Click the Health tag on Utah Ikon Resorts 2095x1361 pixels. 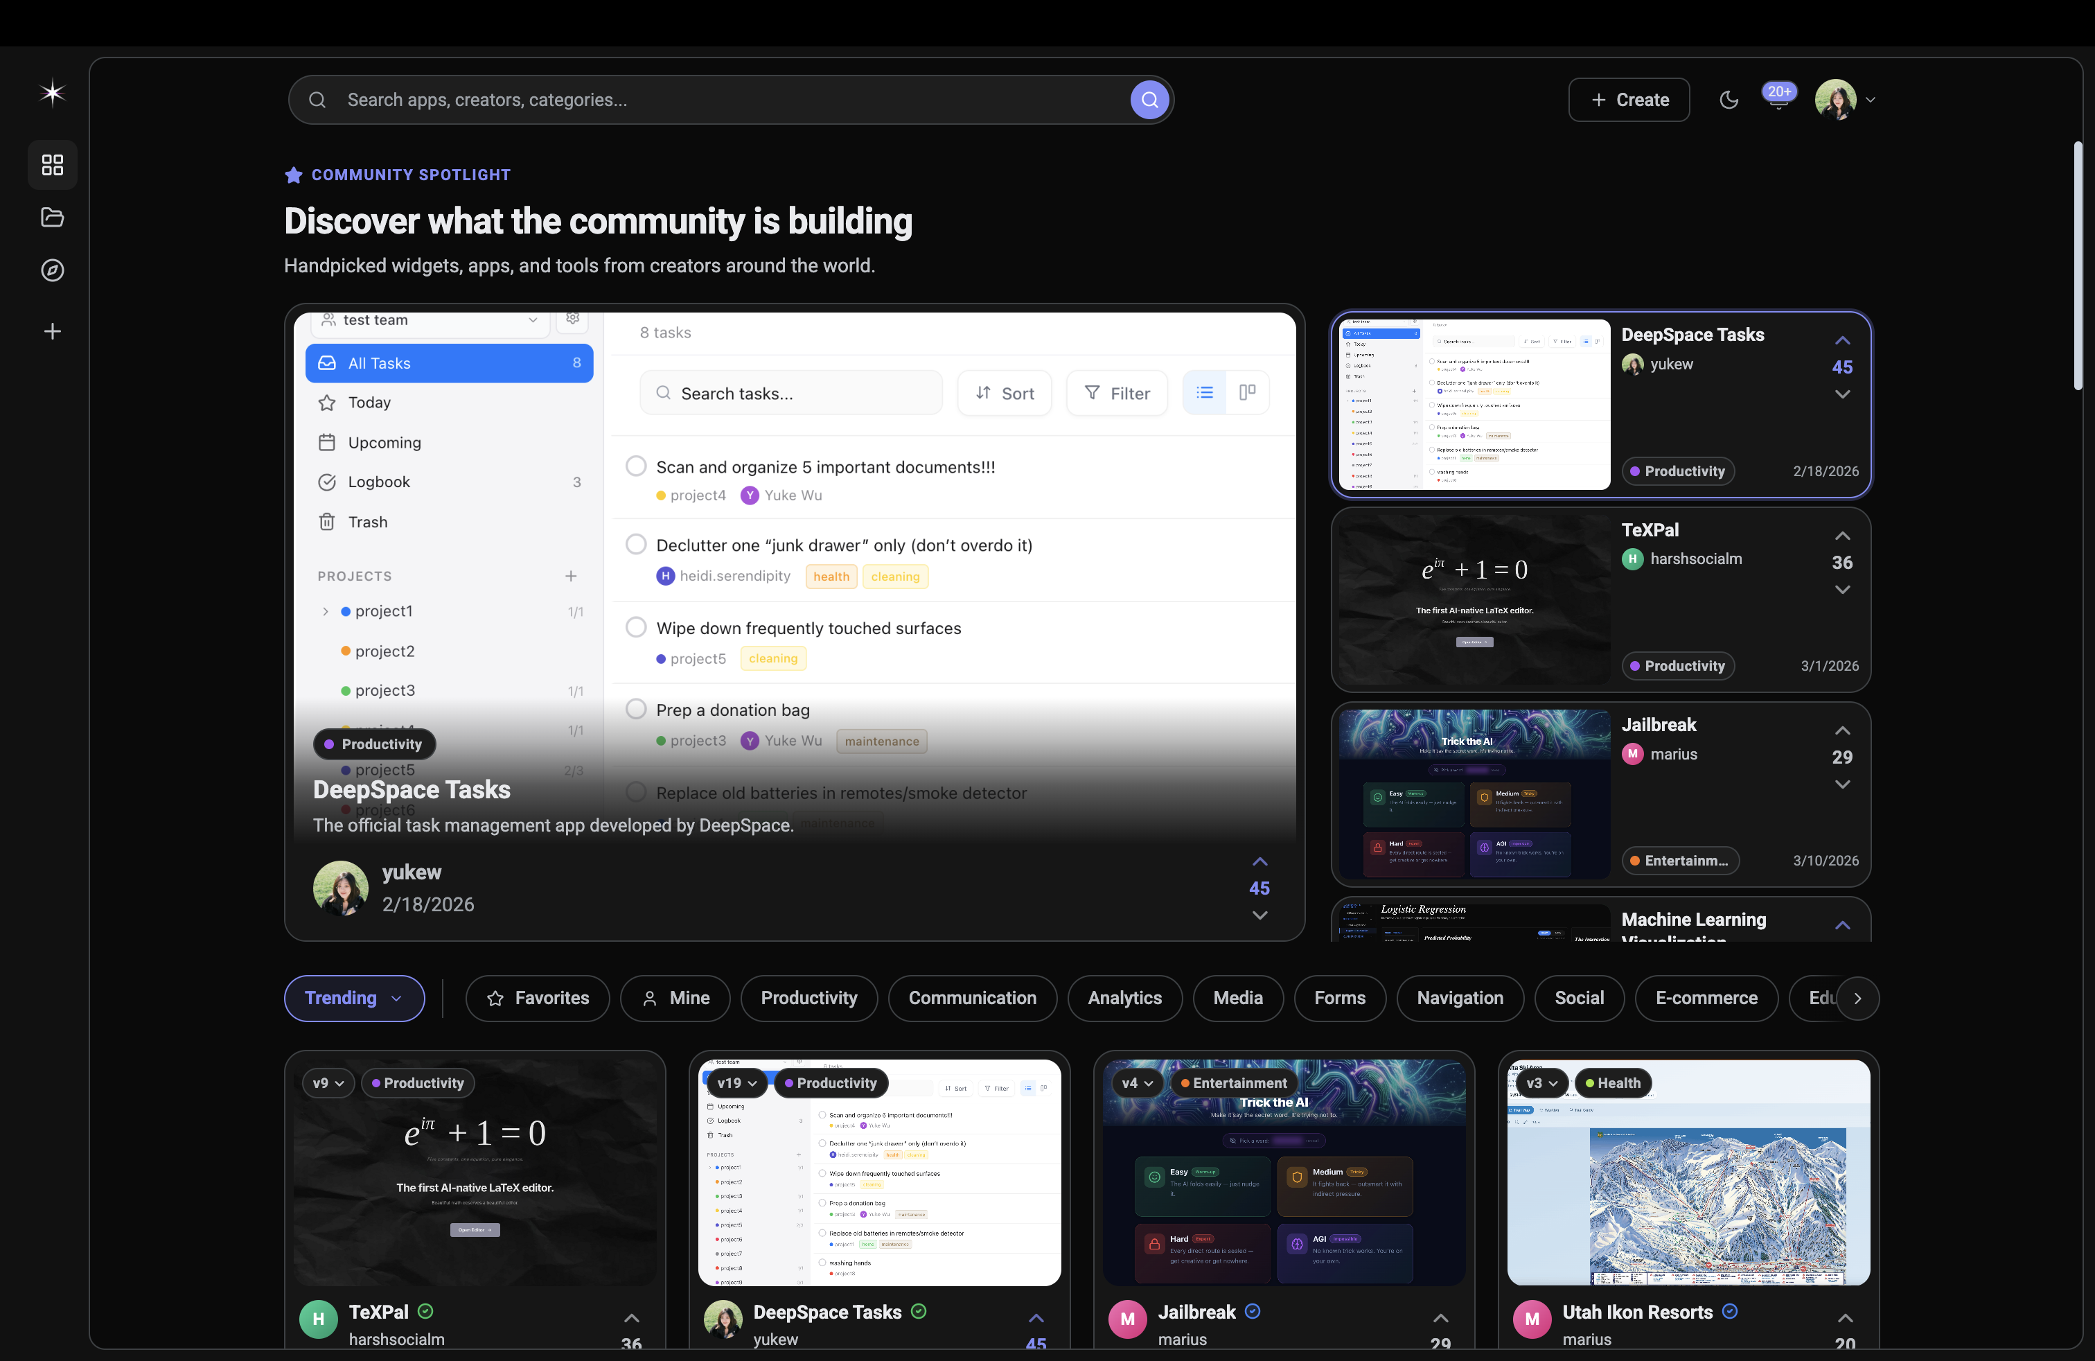[x=1613, y=1083]
